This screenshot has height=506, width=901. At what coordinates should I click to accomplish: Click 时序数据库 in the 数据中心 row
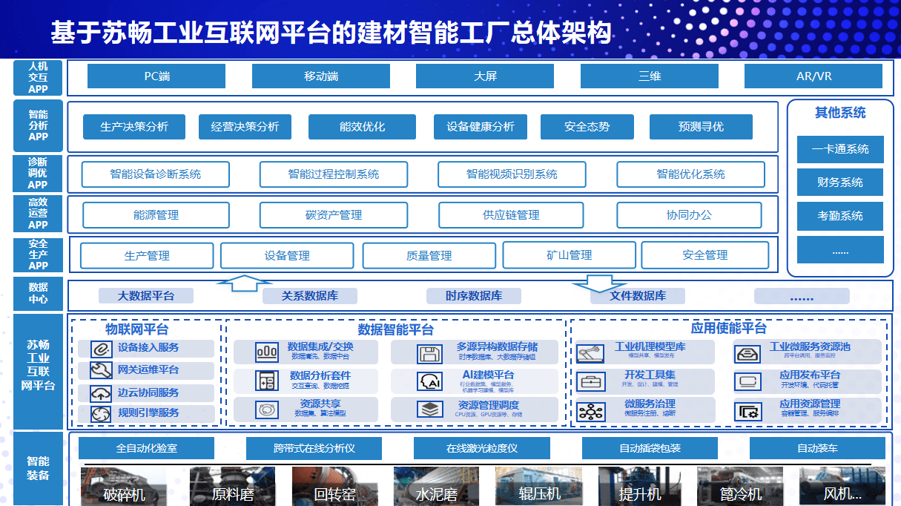tap(474, 296)
